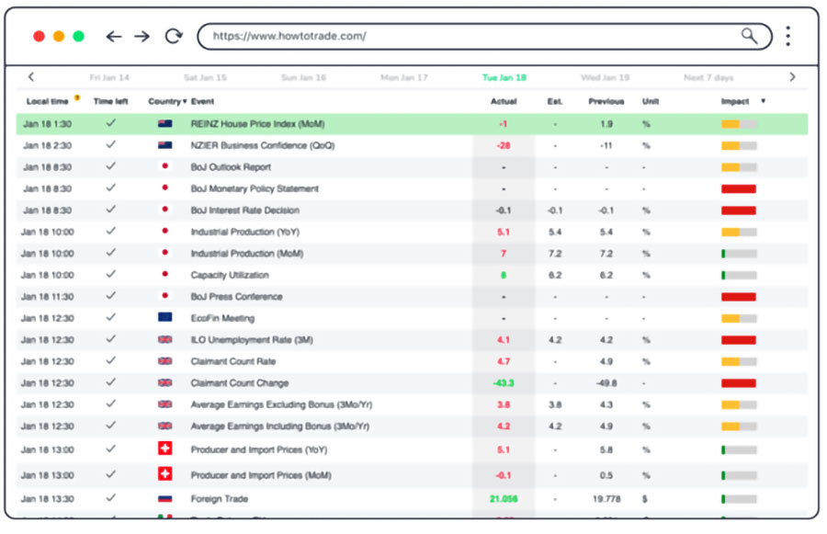827x534 pixels.
Task: Click the red close window dot
Action: point(39,36)
